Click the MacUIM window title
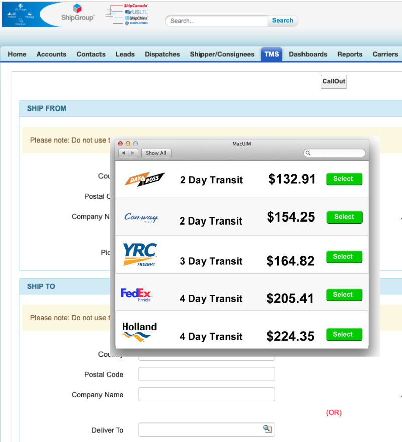 (242, 144)
